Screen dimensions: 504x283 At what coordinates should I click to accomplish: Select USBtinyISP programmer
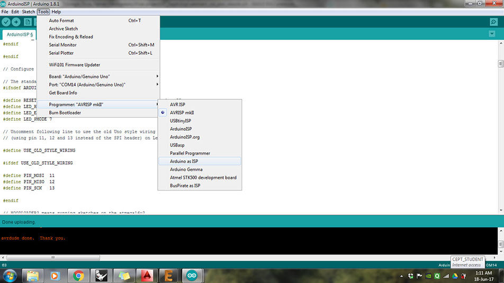coord(200,121)
